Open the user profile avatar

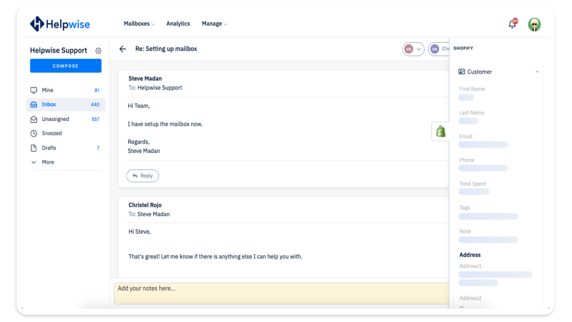(x=534, y=25)
